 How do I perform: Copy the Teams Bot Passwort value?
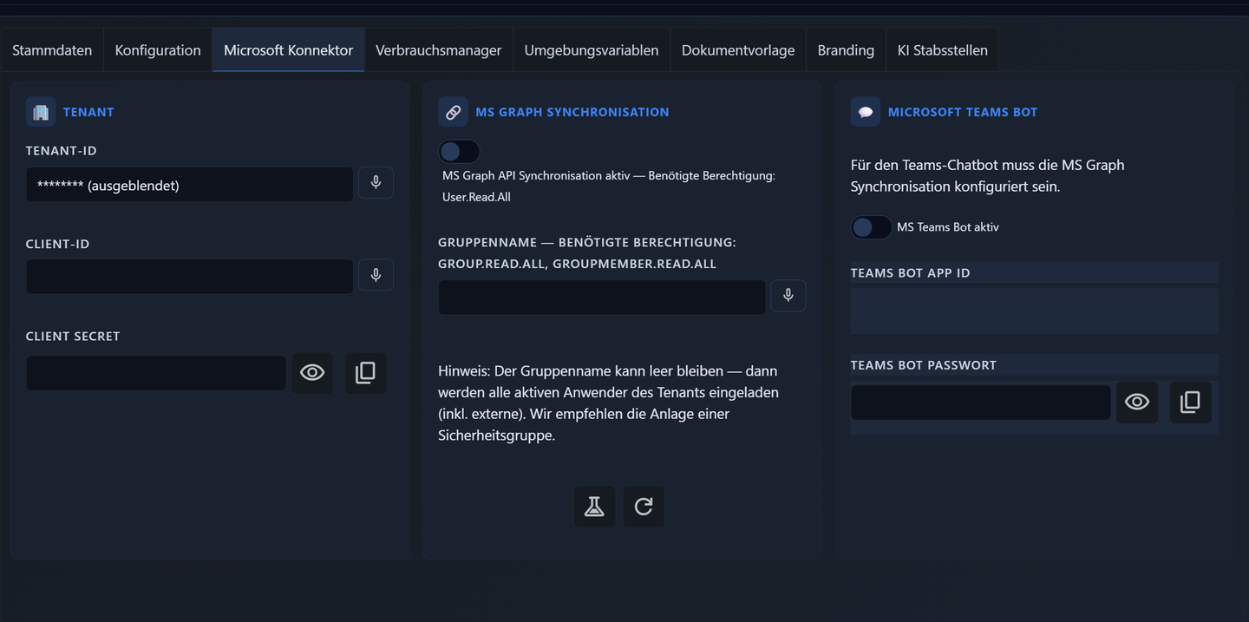pos(1191,403)
